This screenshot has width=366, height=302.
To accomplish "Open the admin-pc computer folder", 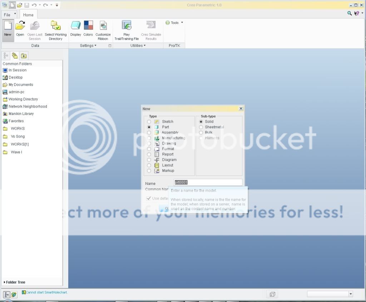I will pos(14,92).
